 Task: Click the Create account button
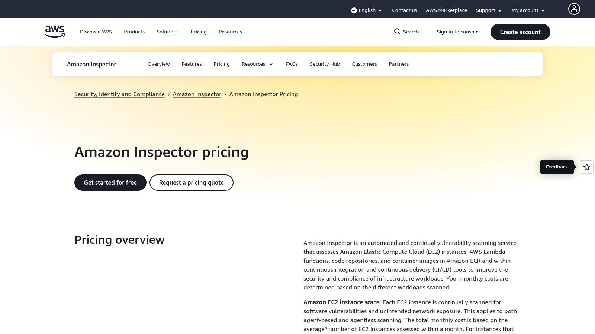pyautogui.click(x=520, y=32)
